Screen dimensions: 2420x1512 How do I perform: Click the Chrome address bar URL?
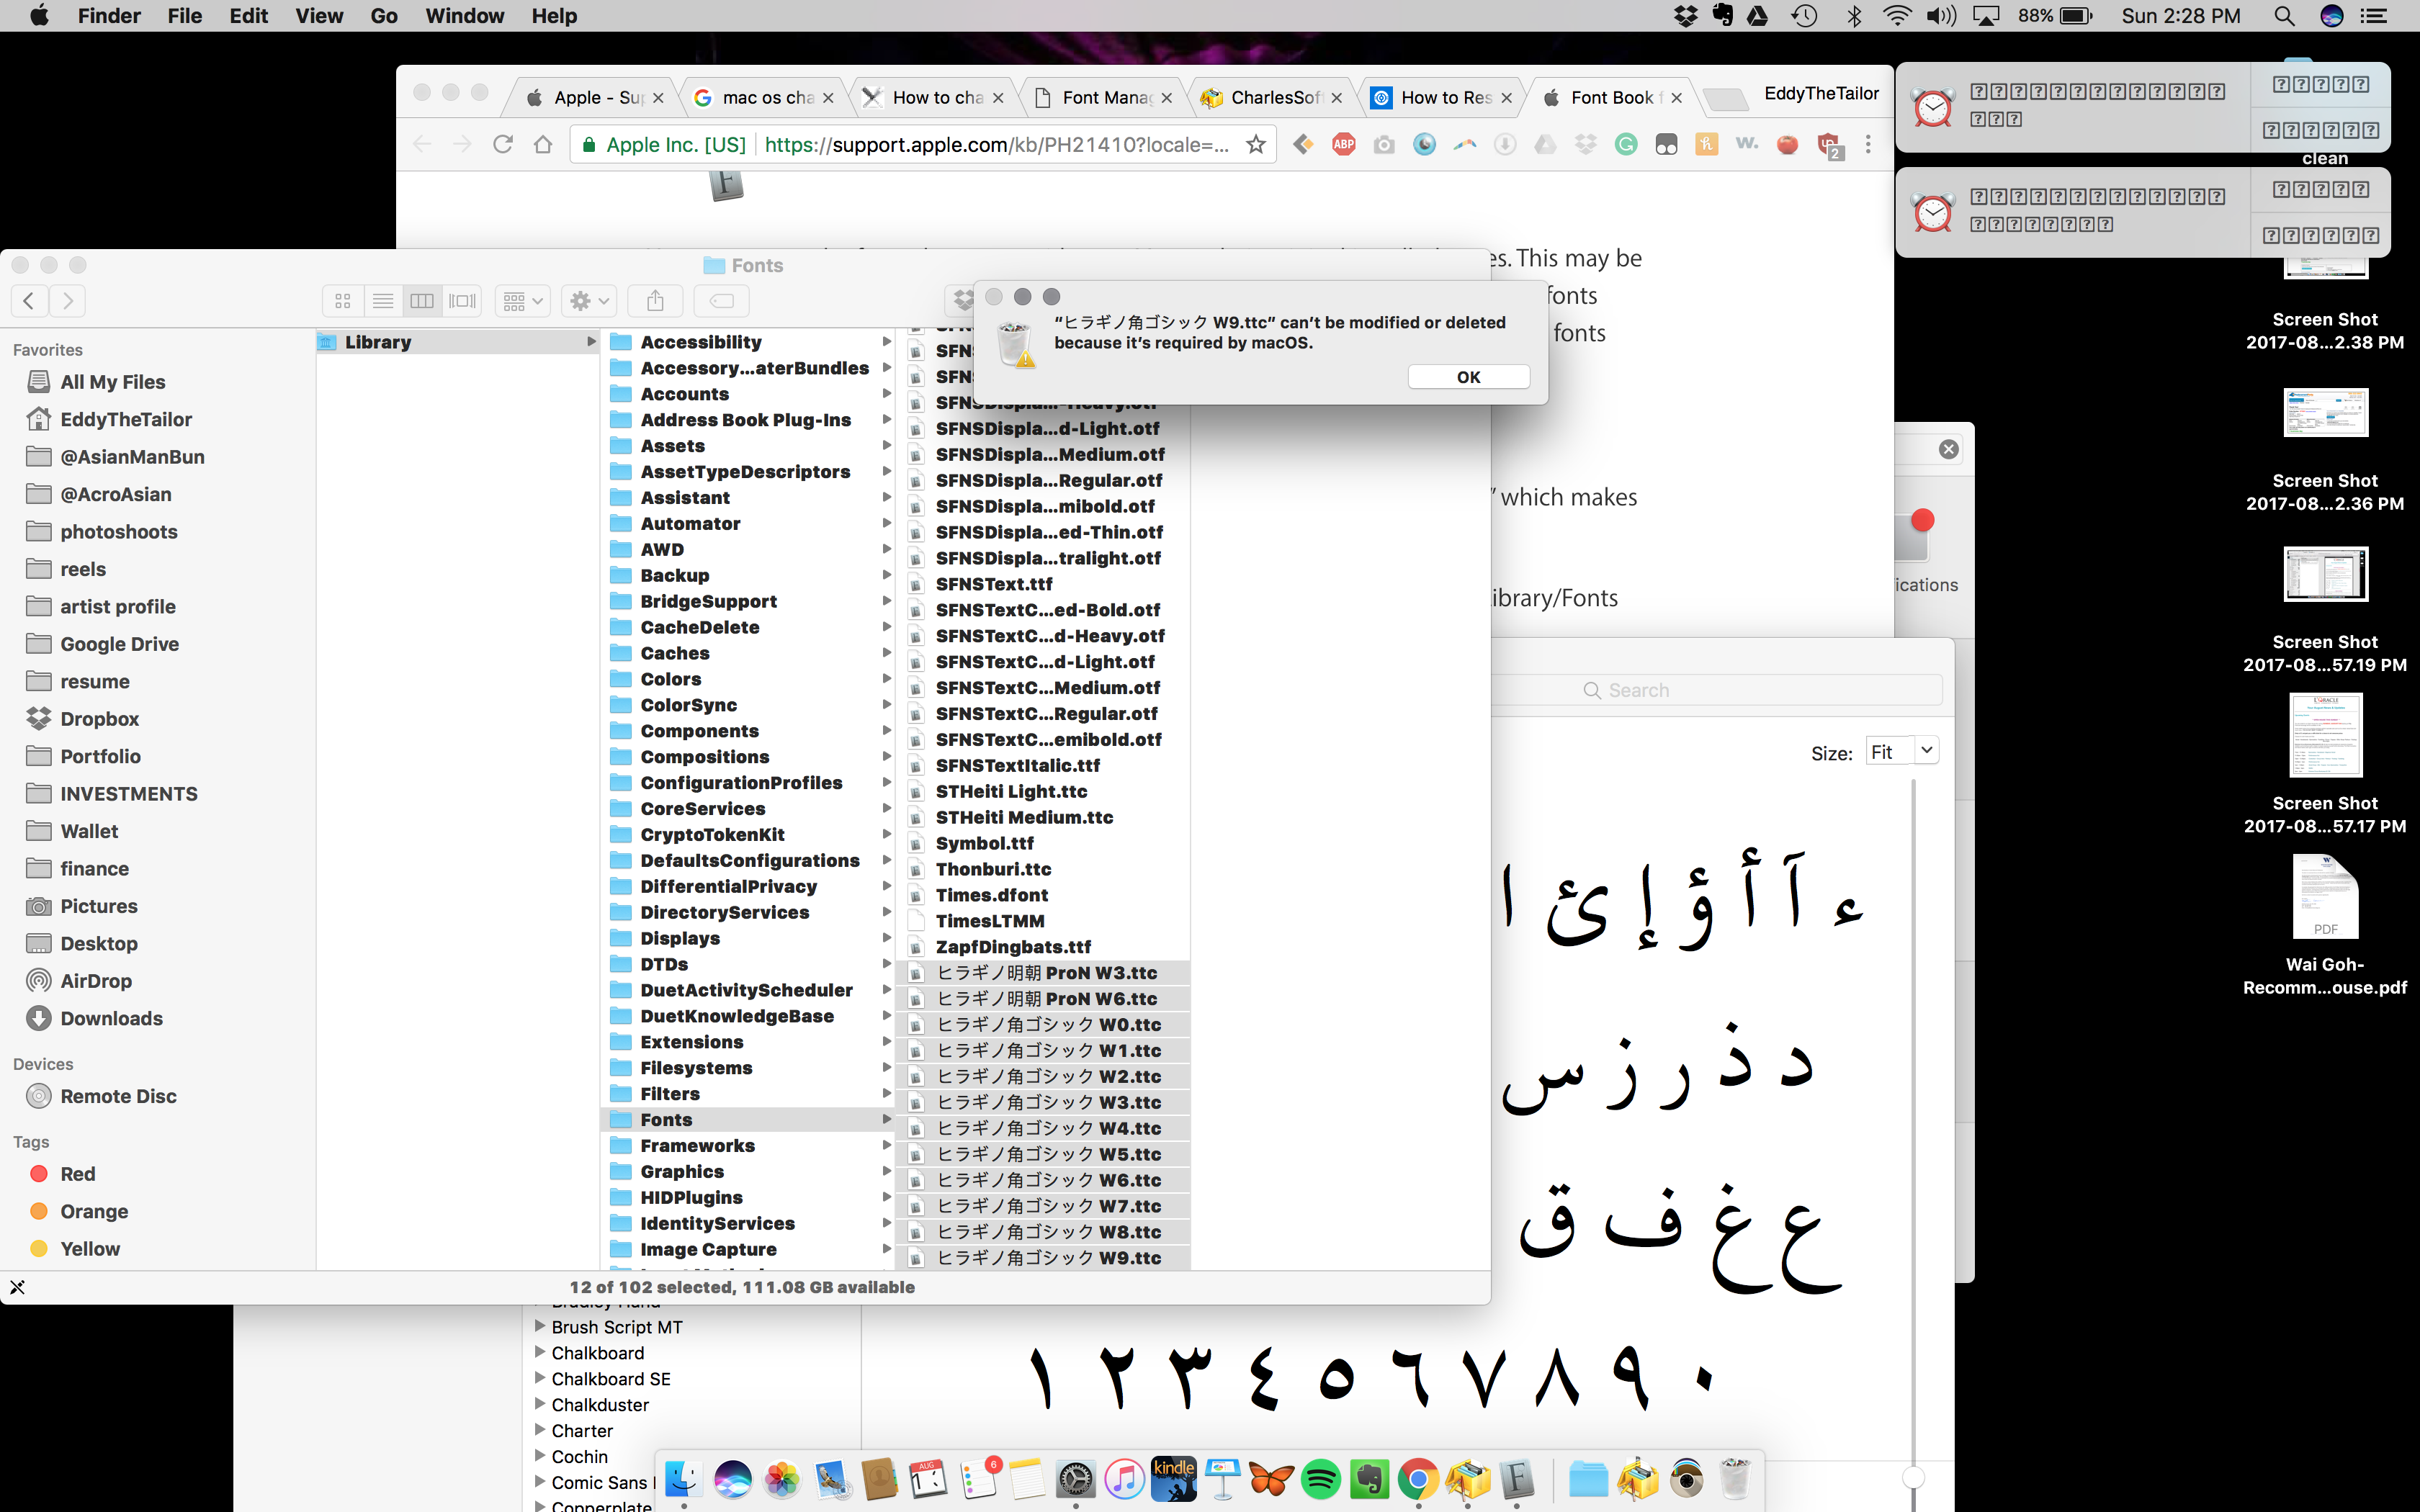click(996, 145)
